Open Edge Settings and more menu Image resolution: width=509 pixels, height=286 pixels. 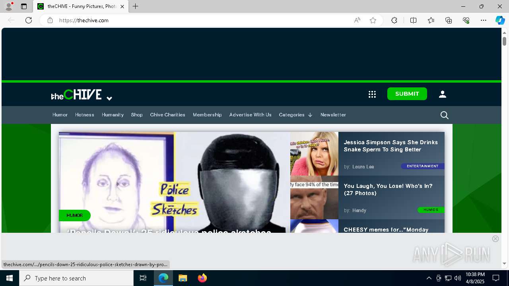[484, 20]
